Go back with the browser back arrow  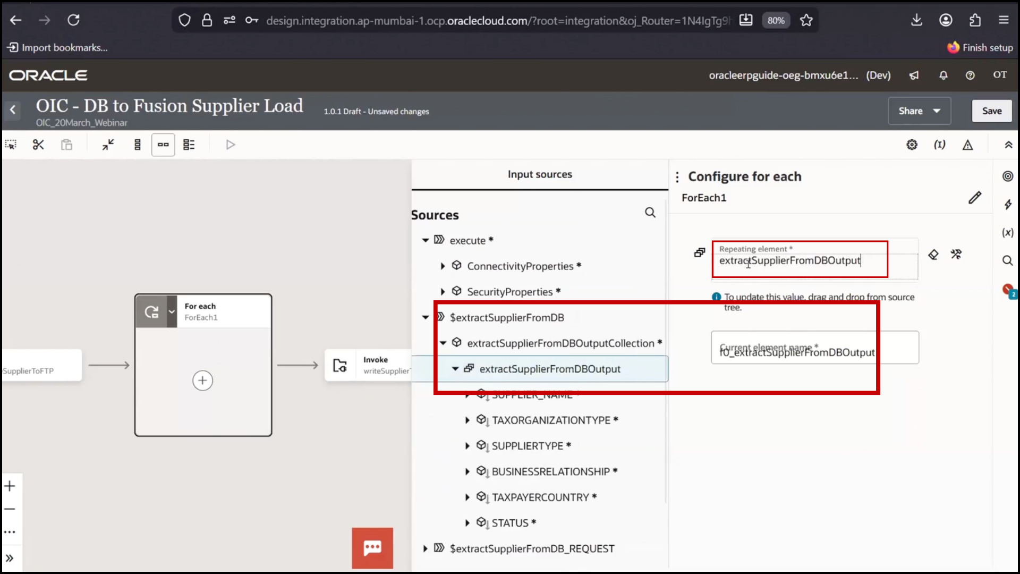point(16,20)
